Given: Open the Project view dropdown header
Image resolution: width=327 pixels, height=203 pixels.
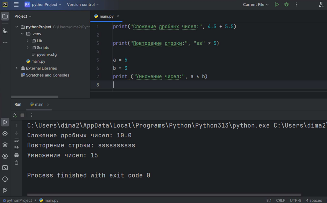Looking at the screenshot, I should tap(23, 16).
